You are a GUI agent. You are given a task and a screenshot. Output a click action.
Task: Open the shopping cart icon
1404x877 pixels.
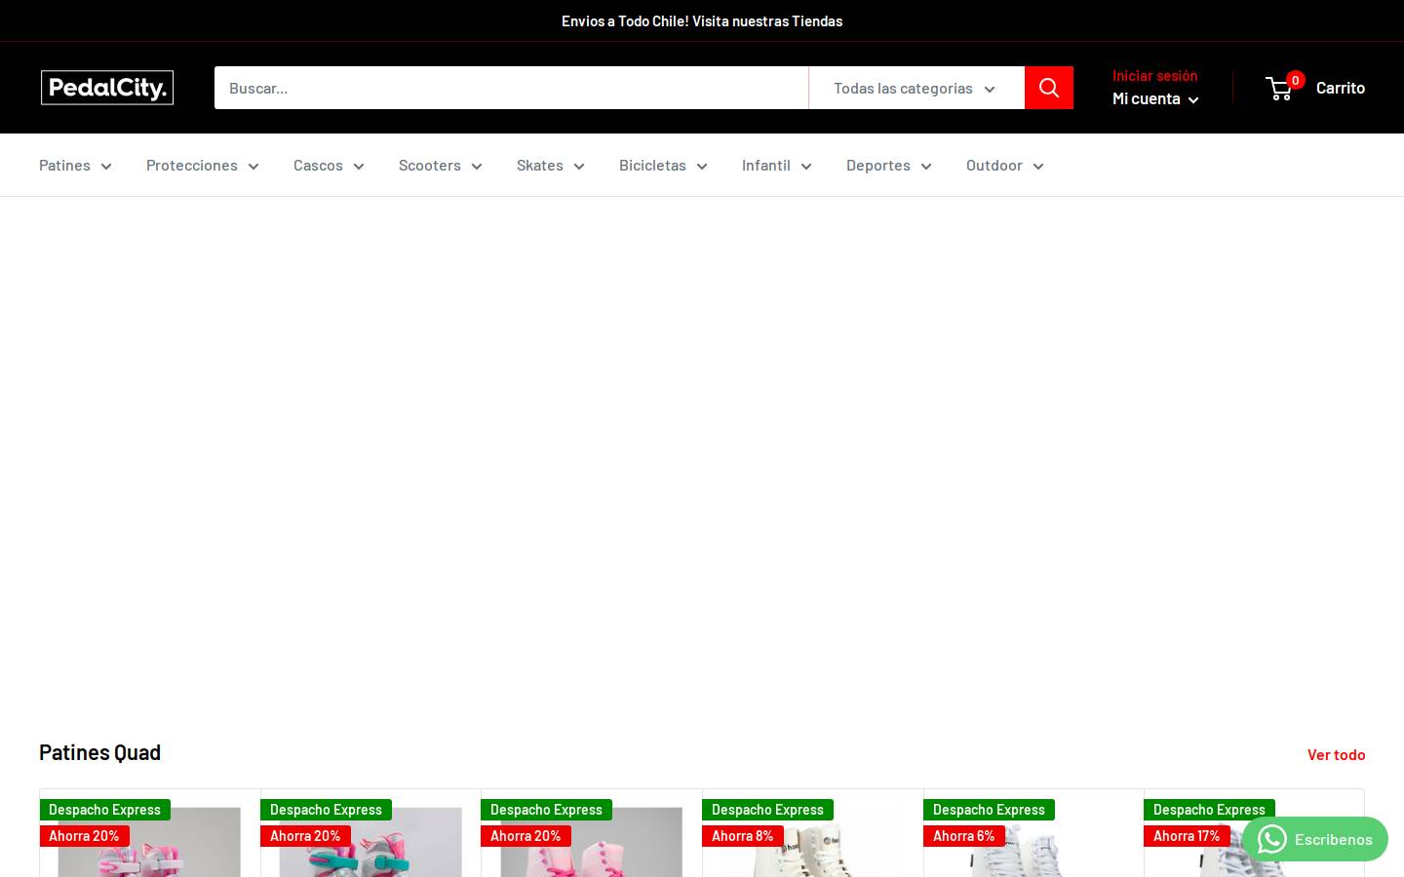(1280, 88)
